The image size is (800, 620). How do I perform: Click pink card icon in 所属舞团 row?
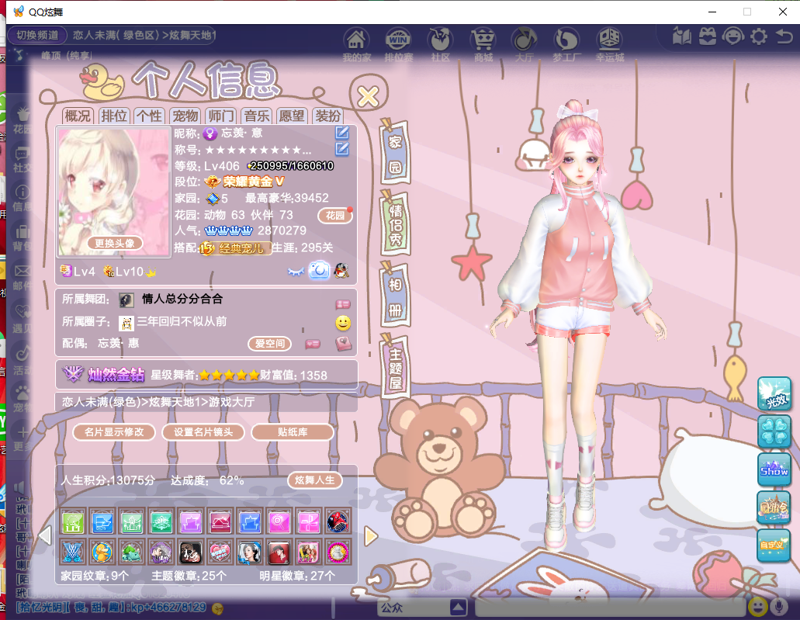[x=343, y=304]
